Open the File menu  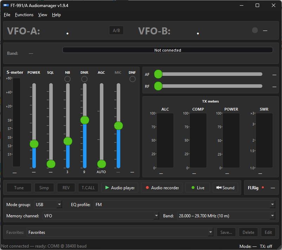click(x=7, y=15)
